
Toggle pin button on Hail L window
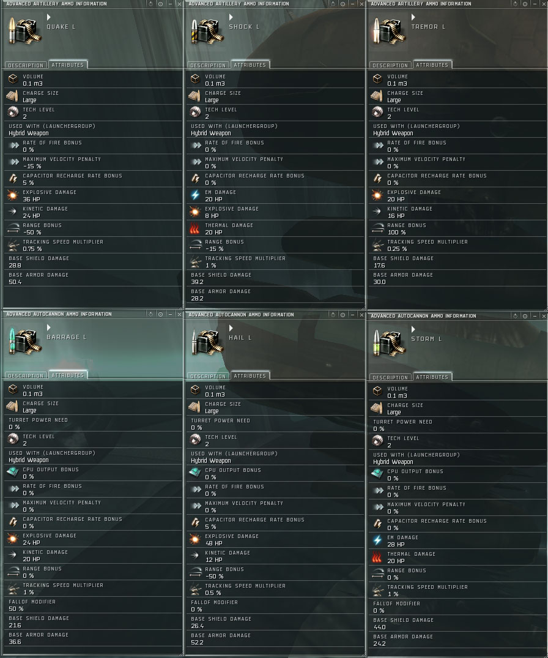(x=343, y=315)
